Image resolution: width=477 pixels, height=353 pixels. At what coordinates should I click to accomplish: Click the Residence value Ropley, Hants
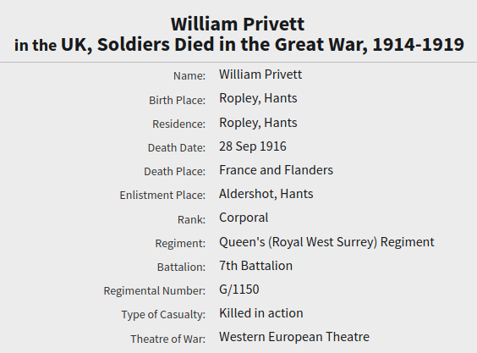[258, 123]
